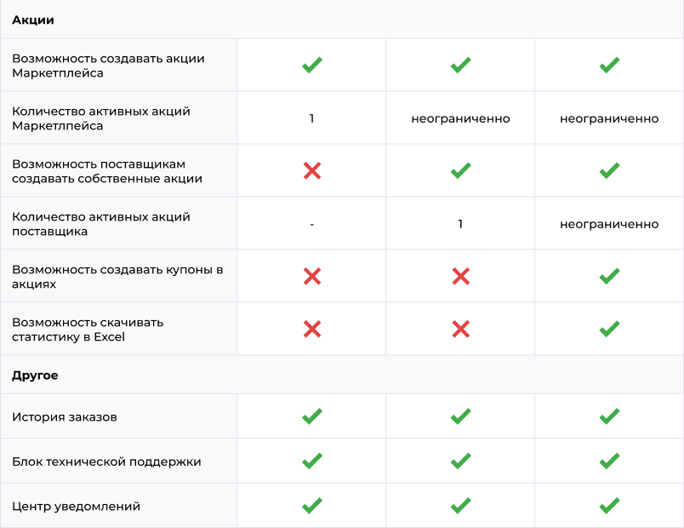This screenshot has width=684, height=528.
Task: Click the Возможность скачивать статистику в Excel label
Action: pyautogui.click(x=88, y=330)
